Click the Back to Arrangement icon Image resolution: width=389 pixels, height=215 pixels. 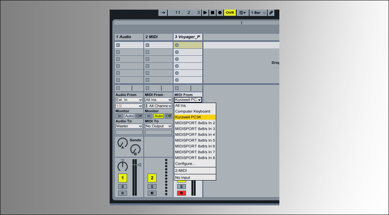click(x=243, y=13)
